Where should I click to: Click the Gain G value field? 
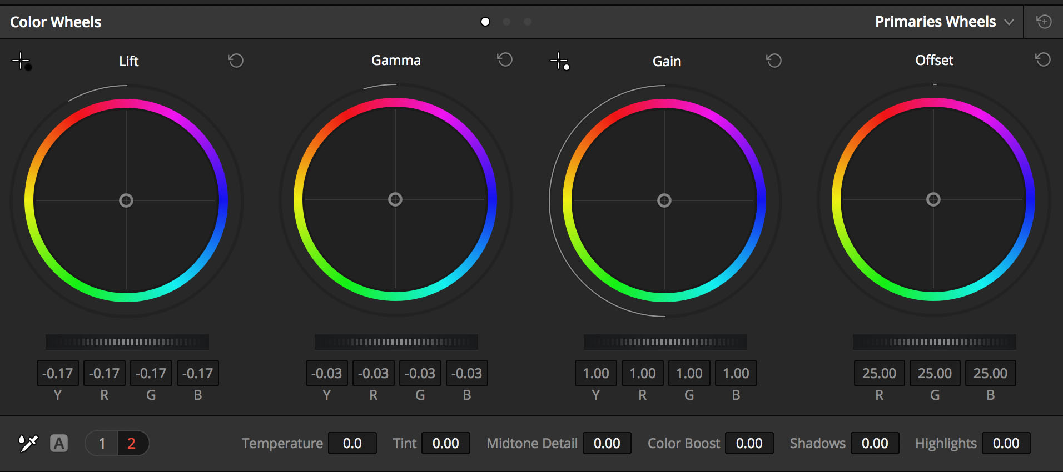[689, 373]
